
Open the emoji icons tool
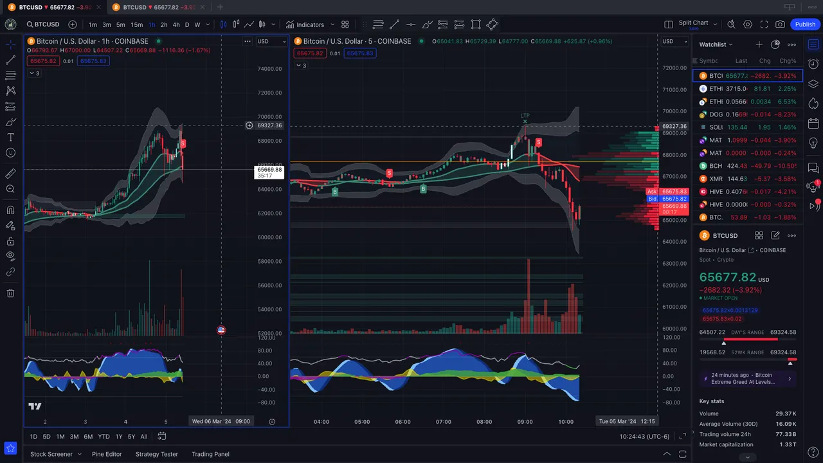[x=10, y=152]
